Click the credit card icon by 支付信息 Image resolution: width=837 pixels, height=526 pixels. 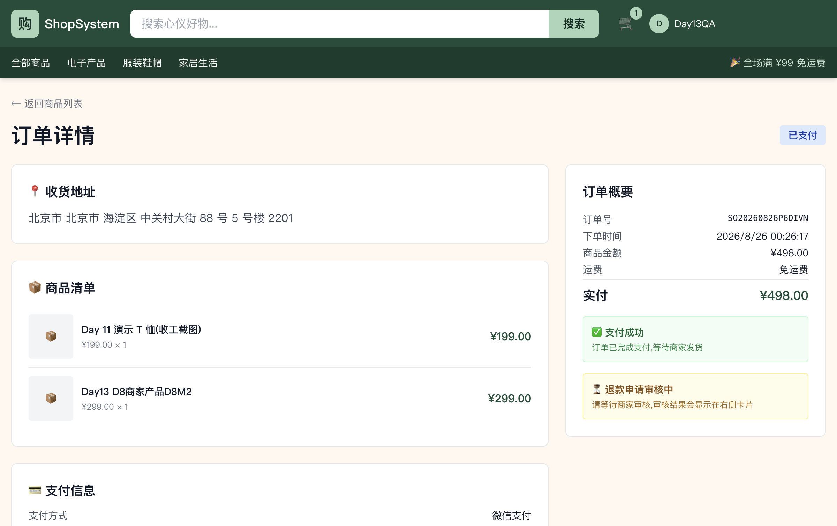35,490
